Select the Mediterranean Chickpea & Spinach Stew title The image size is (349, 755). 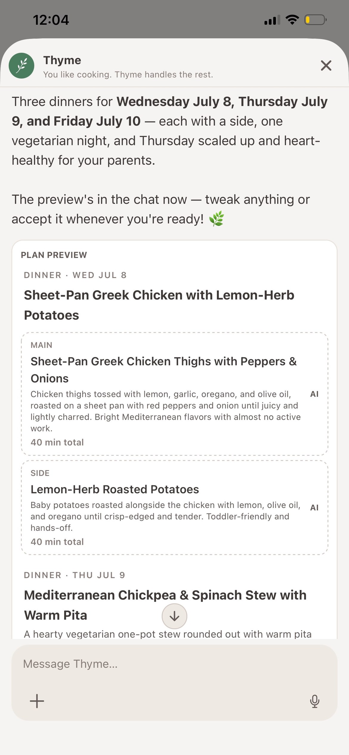point(165,605)
